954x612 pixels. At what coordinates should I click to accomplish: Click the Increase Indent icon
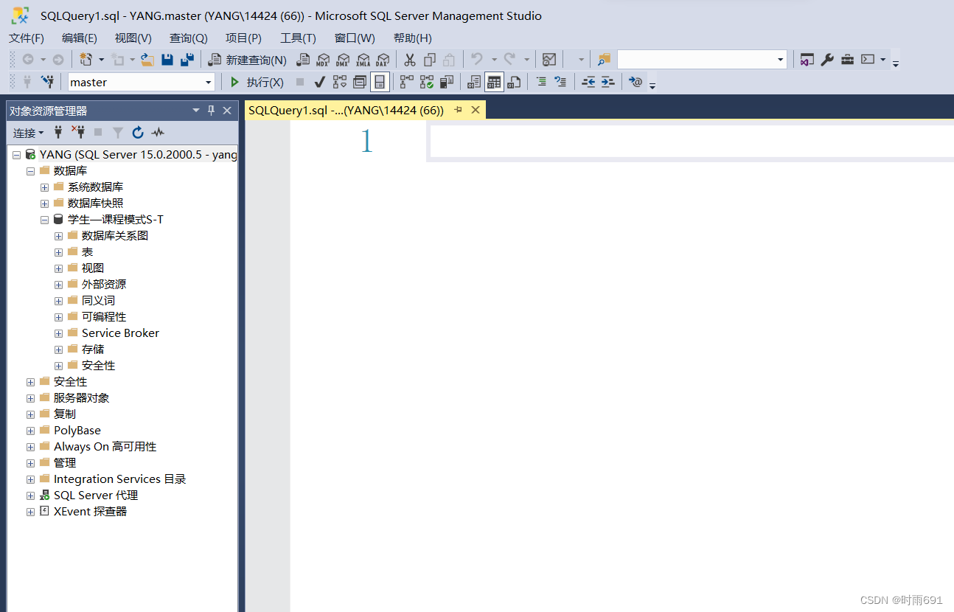(x=607, y=82)
